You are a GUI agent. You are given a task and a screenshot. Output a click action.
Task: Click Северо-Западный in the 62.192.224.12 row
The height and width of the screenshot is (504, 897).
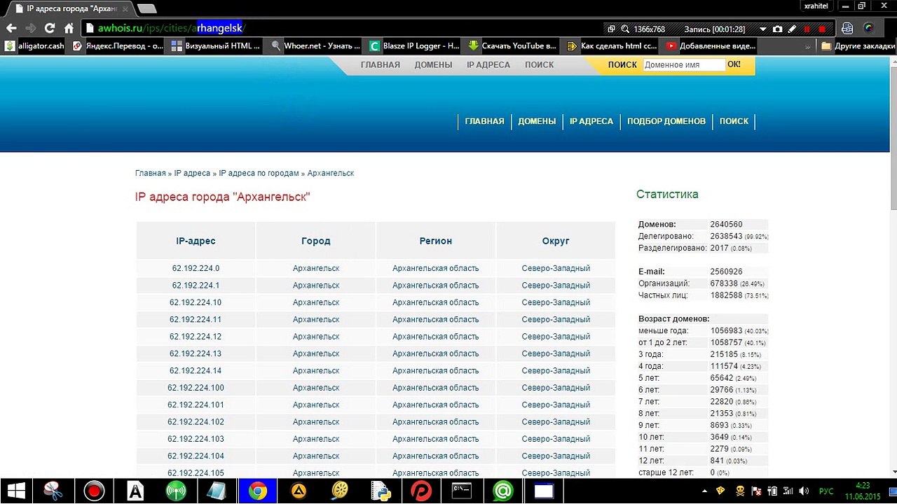coord(556,337)
